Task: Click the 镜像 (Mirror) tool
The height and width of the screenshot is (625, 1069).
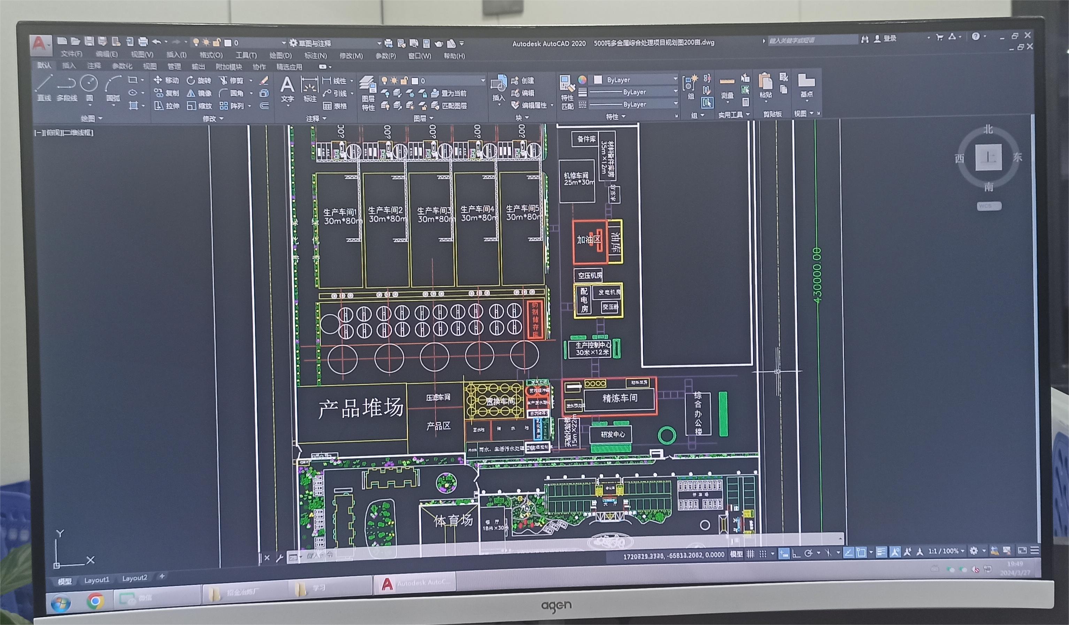Action: pyautogui.click(x=199, y=93)
